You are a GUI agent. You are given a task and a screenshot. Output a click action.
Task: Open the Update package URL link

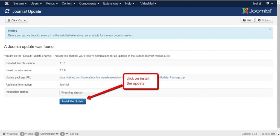tap(122, 78)
